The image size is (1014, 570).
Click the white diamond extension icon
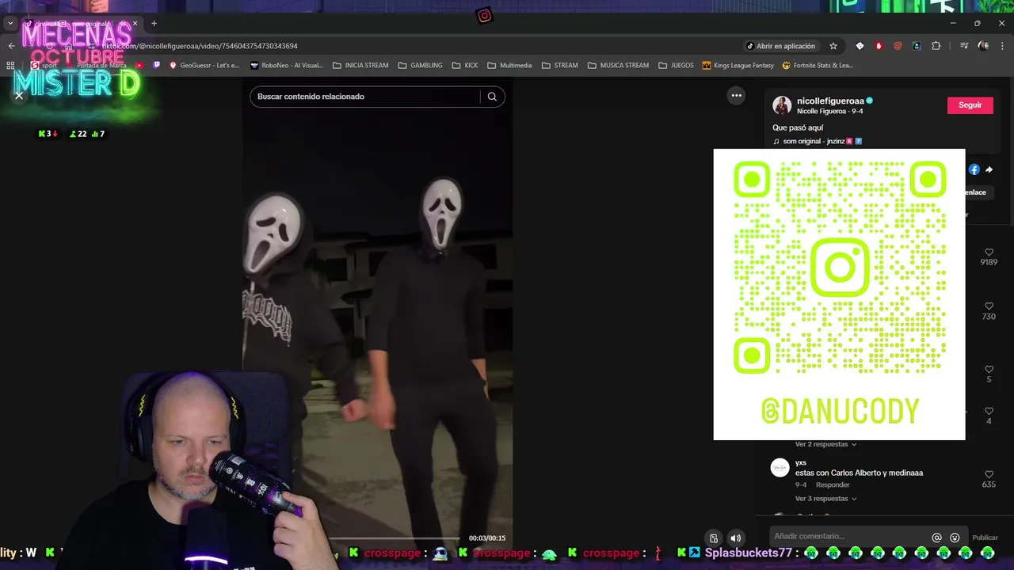coord(860,46)
